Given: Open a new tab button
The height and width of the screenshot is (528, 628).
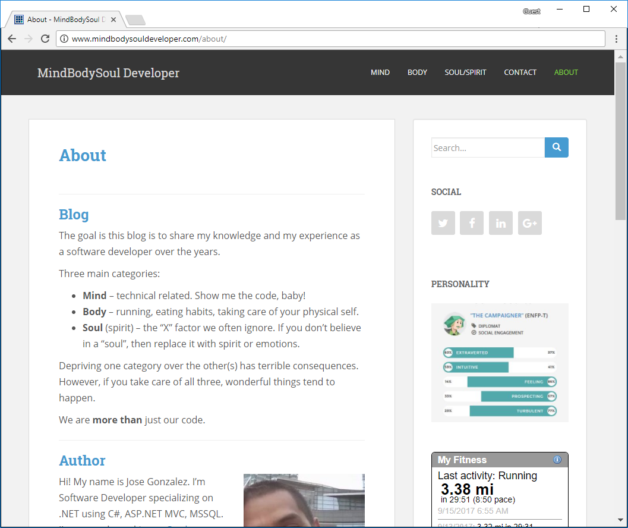Looking at the screenshot, I should point(135,20).
